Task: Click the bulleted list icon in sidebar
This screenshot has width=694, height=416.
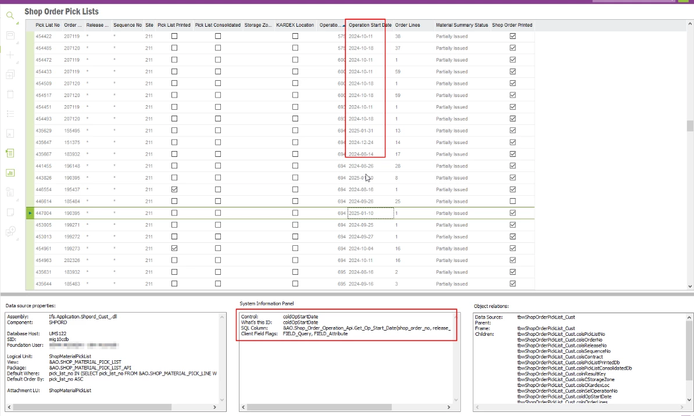Action: coord(10,114)
